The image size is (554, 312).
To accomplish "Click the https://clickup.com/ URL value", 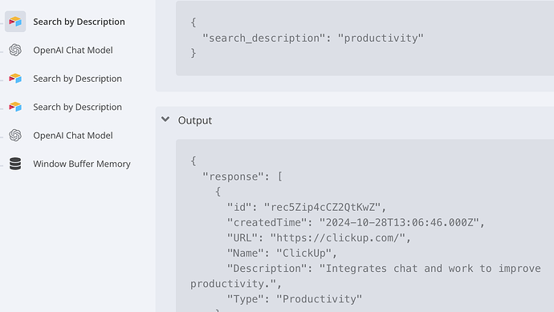I will tap(337, 238).
